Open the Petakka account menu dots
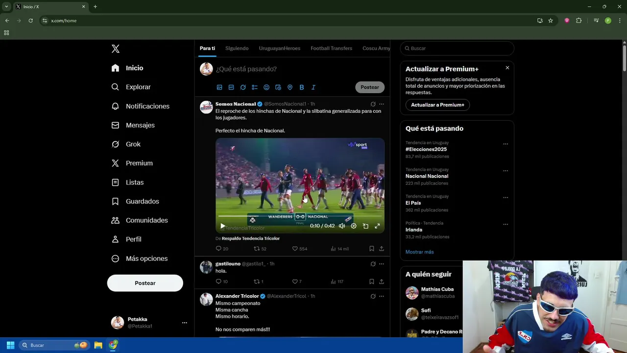Screen dimensions: 627x353 [185, 323]
